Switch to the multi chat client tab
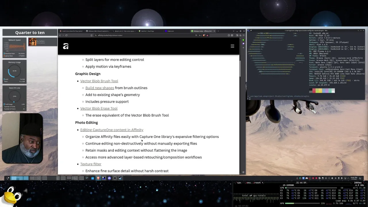This screenshot has width=368, height=207. pyautogui.click(x=71, y=31)
